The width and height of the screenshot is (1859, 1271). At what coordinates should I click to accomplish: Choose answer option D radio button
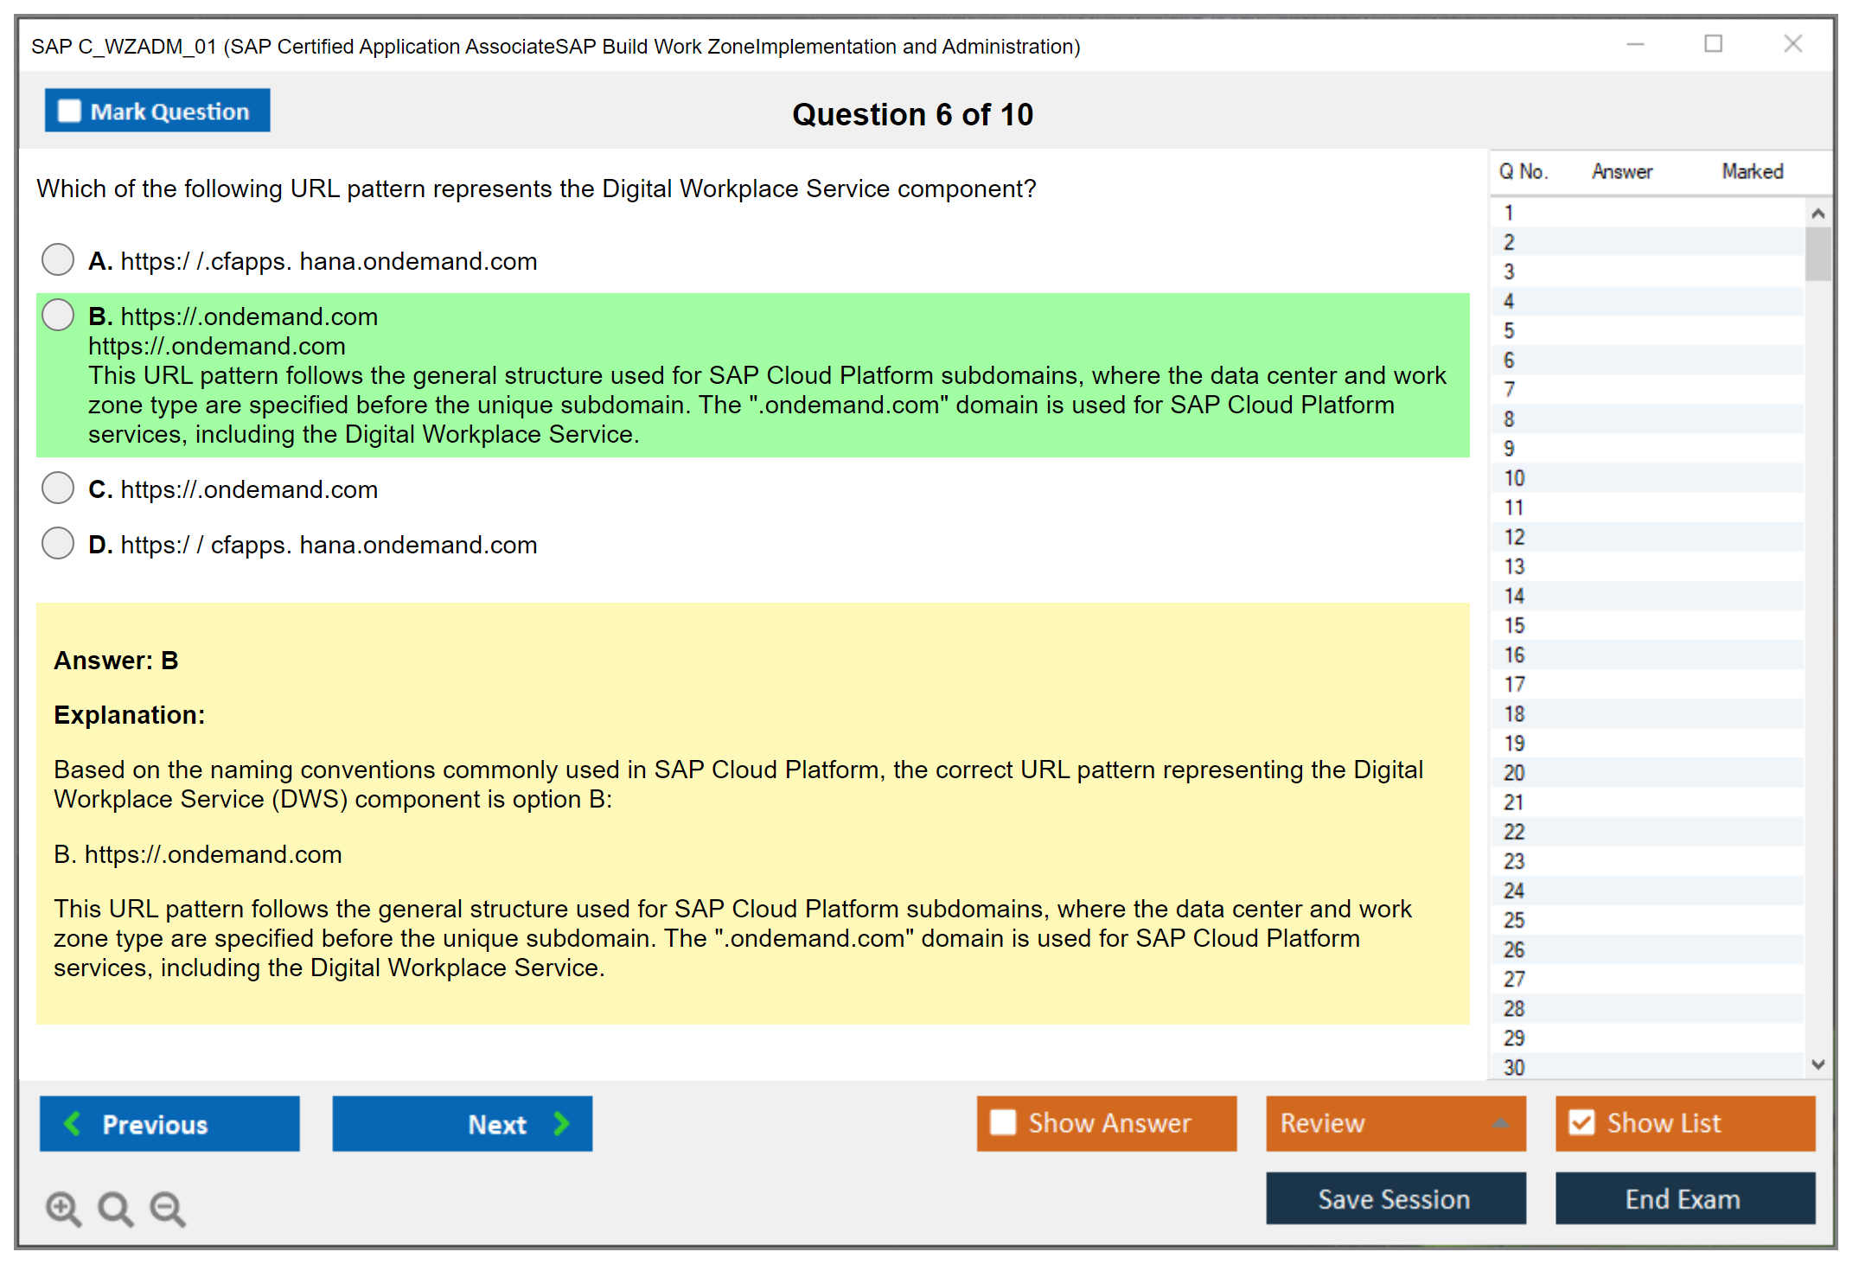click(58, 543)
